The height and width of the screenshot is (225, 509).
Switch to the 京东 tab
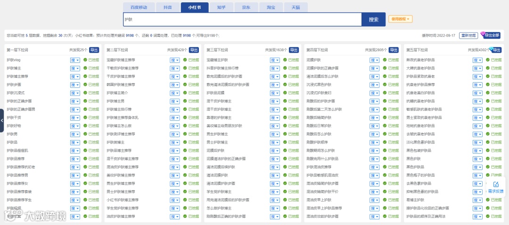pyautogui.click(x=246, y=8)
